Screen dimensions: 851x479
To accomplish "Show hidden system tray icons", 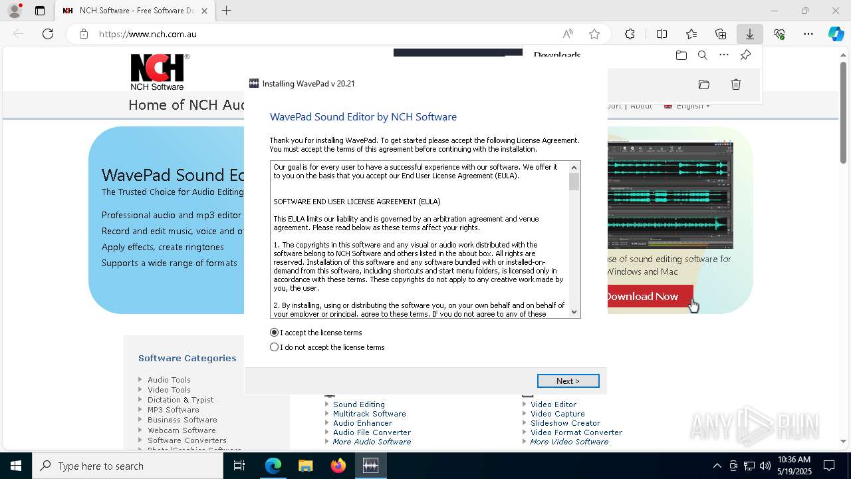I will click(x=717, y=466).
